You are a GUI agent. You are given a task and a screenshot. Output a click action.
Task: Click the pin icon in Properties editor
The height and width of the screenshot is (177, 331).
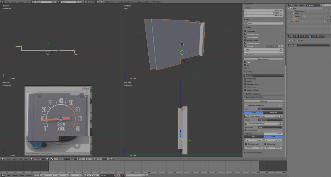coord(289,40)
